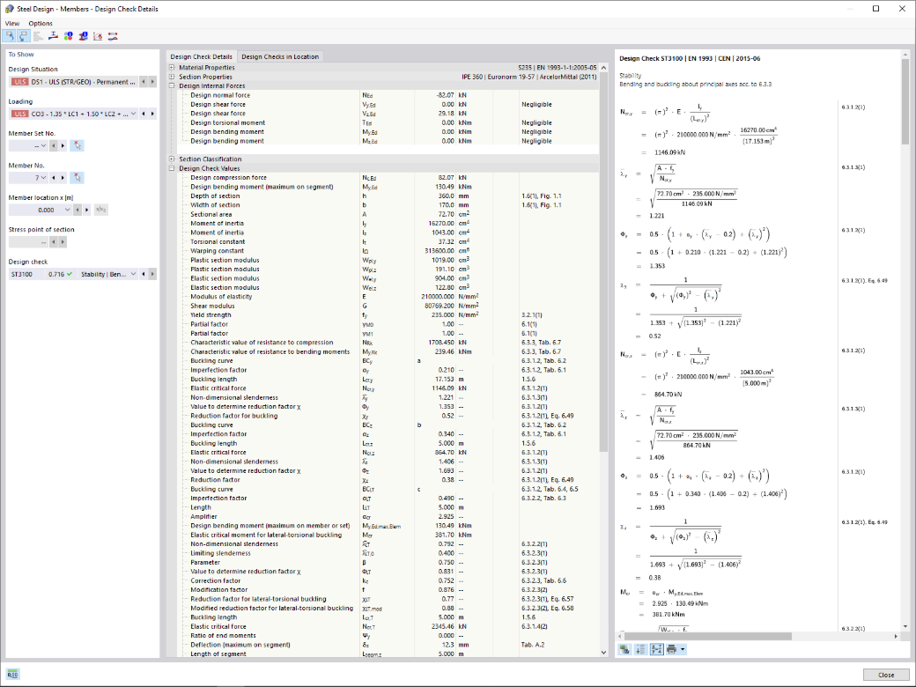Collapse the Design Internal Forces section
The image size is (916, 687).
click(172, 86)
